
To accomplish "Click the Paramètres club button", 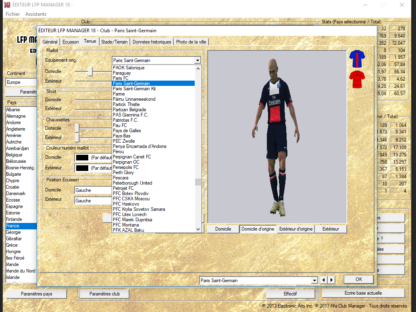I will (x=104, y=294).
